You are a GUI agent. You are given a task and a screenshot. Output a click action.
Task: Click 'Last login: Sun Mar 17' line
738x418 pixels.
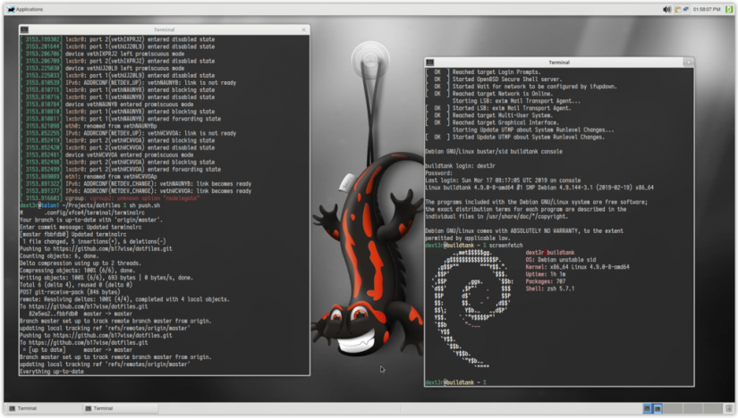click(503, 180)
